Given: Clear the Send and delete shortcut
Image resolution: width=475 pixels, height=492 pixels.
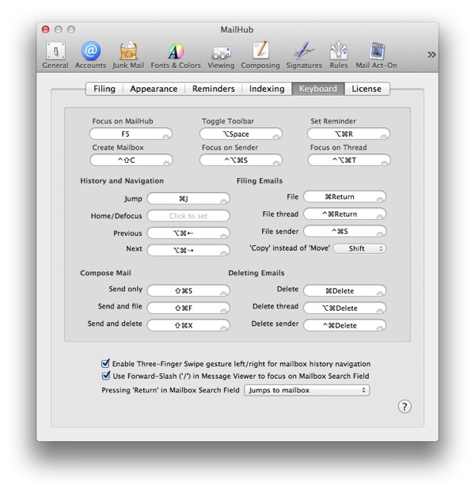Looking at the screenshot, I should click(223, 327).
